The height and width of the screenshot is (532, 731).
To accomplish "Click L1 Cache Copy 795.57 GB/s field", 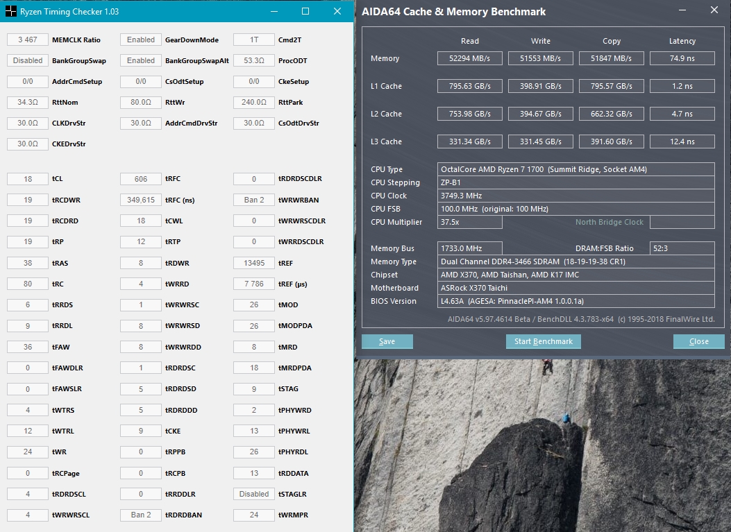I will pos(611,86).
